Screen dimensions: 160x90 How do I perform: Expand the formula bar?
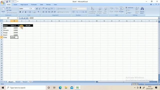pyautogui.click(x=159, y=18)
